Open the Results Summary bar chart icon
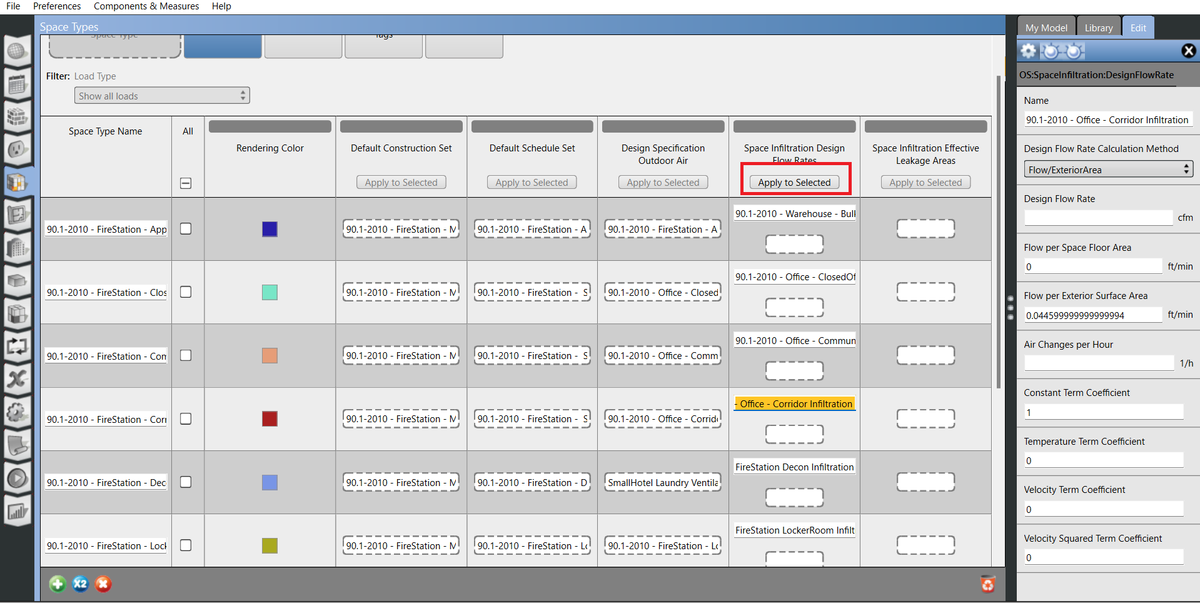 [x=17, y=511]
